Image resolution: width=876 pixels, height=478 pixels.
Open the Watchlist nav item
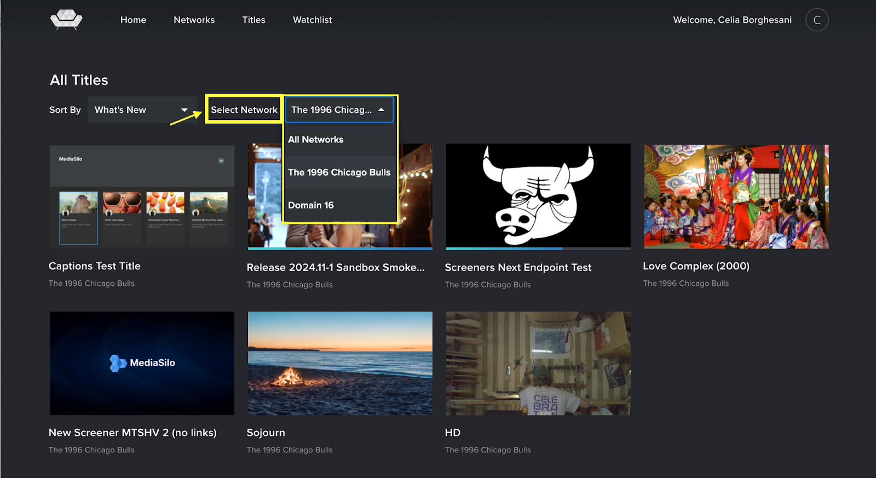pyautogui.click(x=312, y=20)
